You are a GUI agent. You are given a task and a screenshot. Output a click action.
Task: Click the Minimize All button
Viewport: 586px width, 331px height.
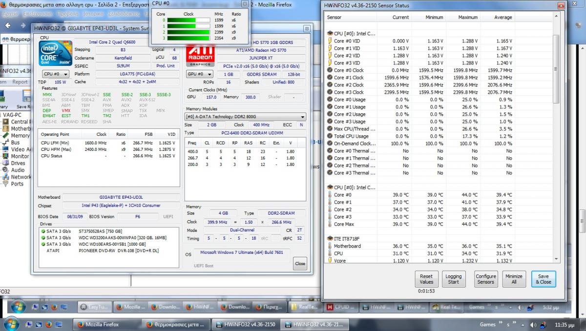(514, 279)
